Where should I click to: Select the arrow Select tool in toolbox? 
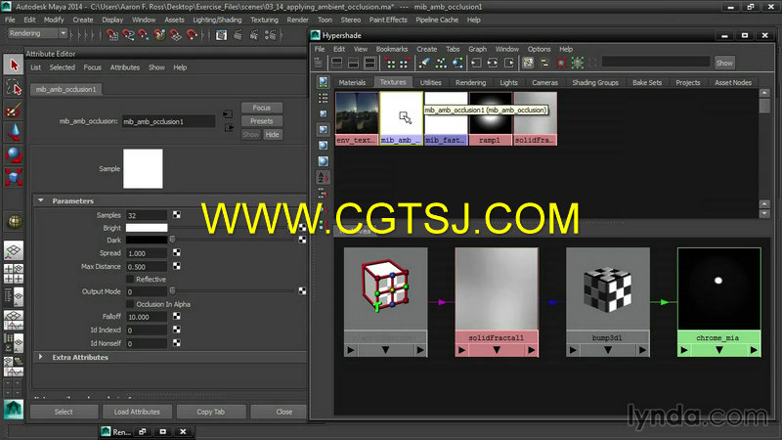[x=14, y=65]
